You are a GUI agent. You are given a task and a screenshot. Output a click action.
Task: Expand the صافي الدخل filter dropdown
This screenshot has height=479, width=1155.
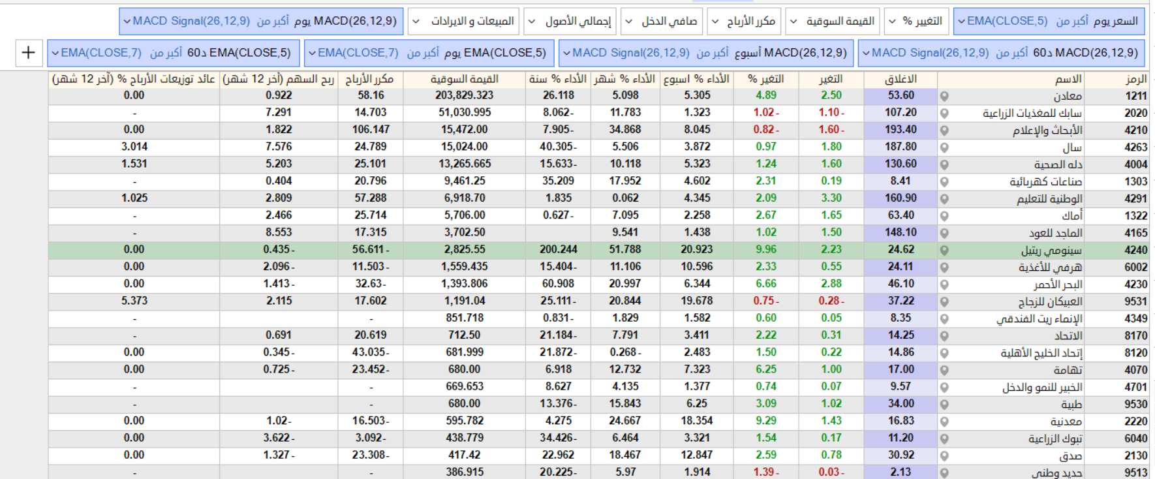662,22
